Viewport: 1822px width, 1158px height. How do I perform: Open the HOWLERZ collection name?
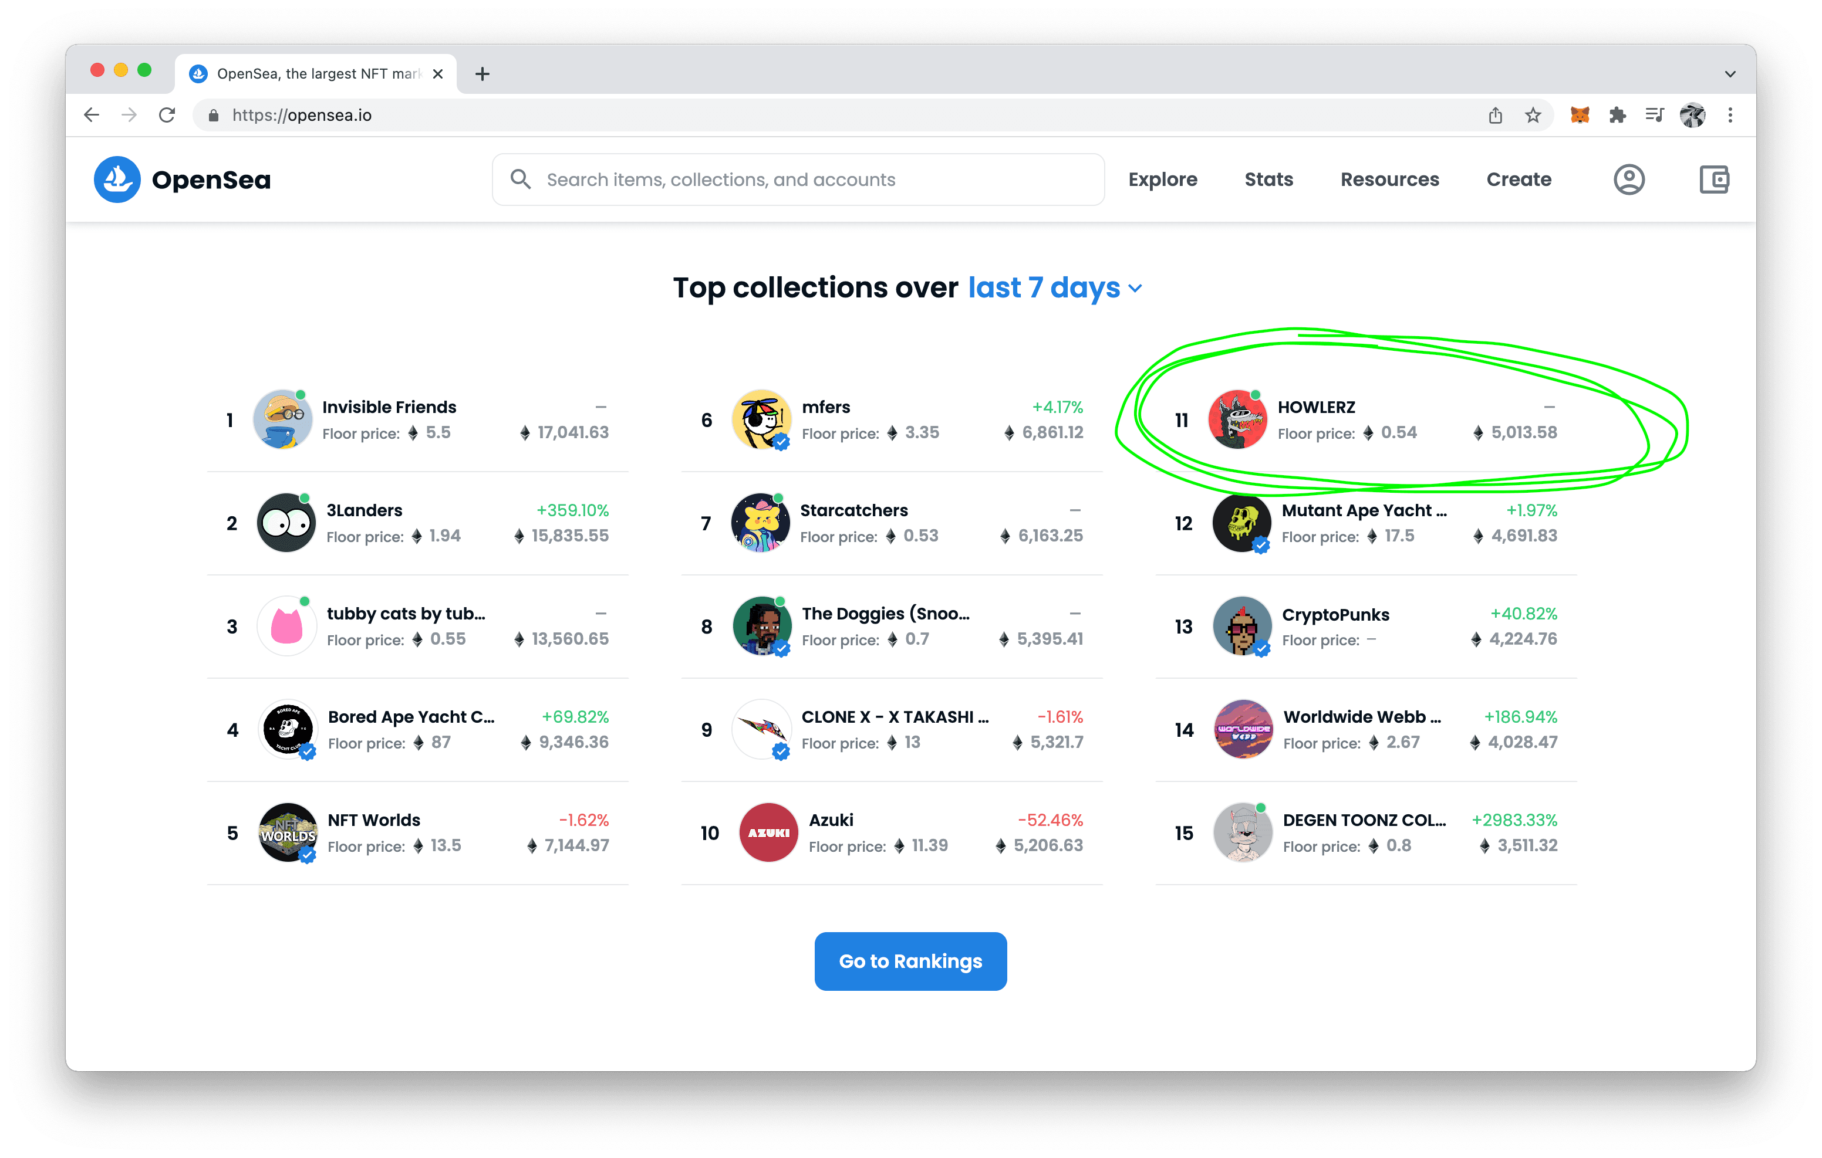[x=1316, y=407]
